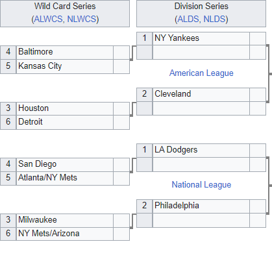
Task: Open the NLWCS link
Action: coord(82,19)
